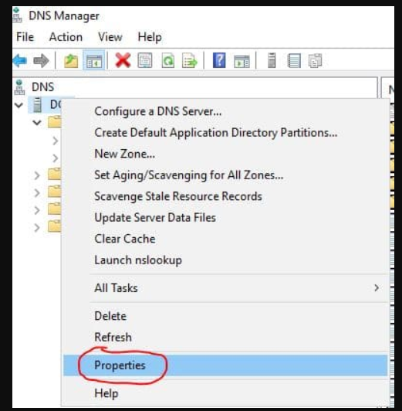Select the DNS root tree item
The width and height of the screenshot is (402, 411).
point(42,87)
